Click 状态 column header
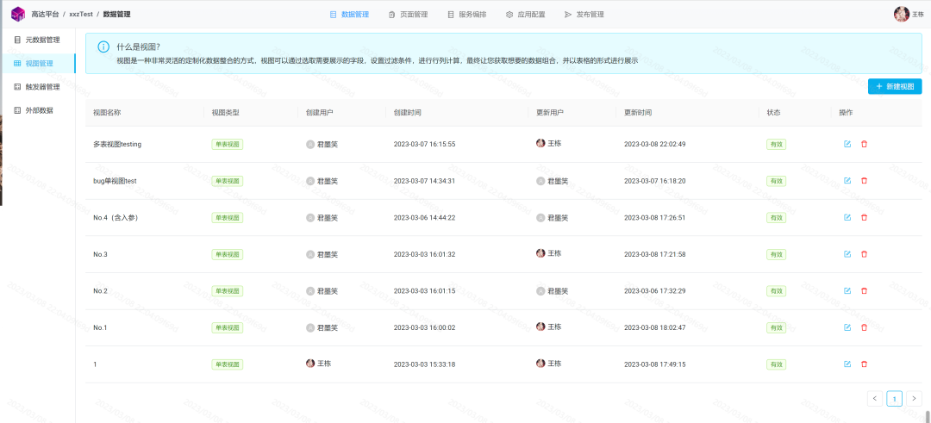Image resolution: width=931 pixels, height=423 pixels. (773, 113)
